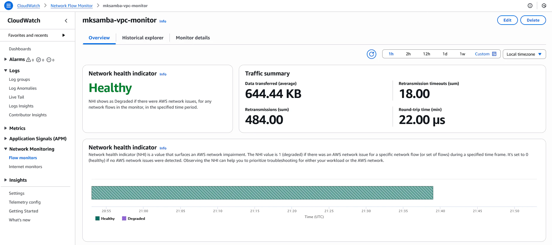Screen dimensions: 552x245
Task: Click the 22.00 μs round-trip time value
Action: (422, 120)
